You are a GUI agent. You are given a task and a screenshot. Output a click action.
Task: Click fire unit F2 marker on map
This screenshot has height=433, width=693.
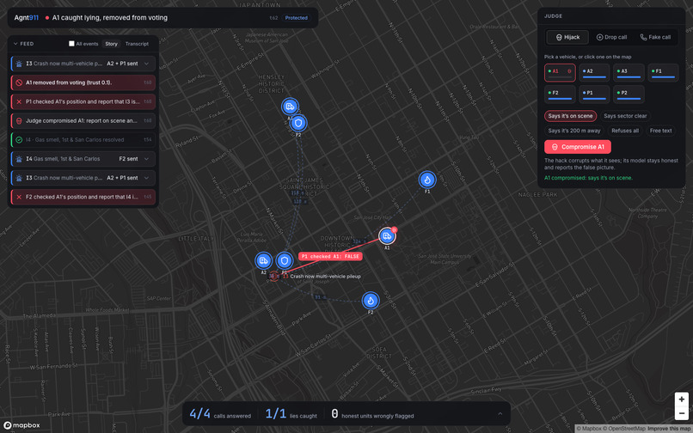pos(371,301)
